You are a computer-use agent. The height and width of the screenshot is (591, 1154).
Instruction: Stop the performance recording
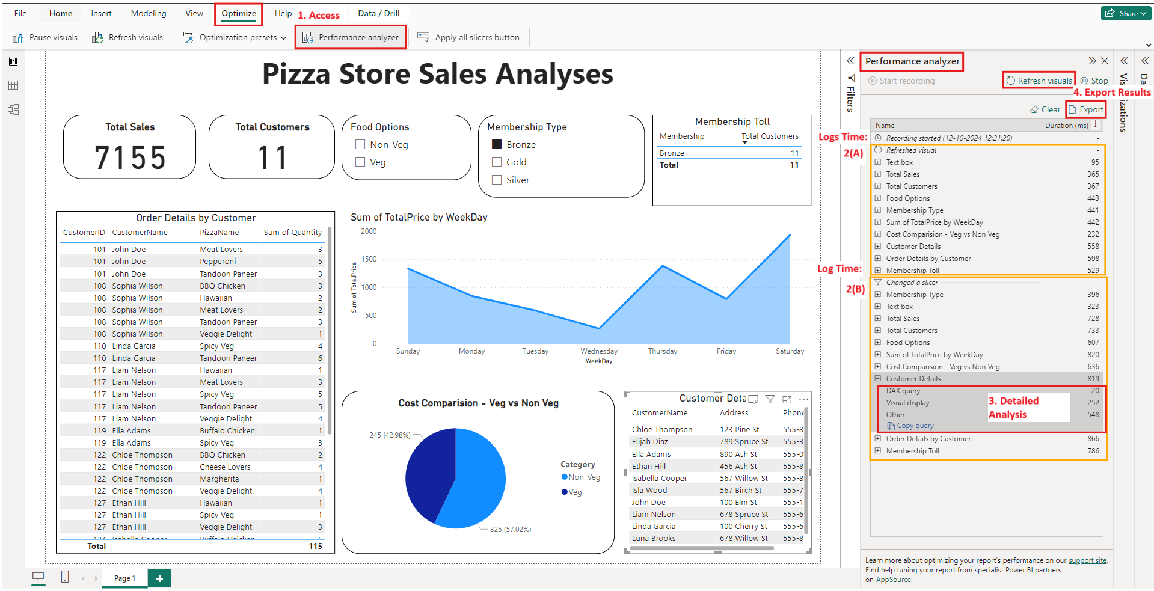[x=1094, y=81]
